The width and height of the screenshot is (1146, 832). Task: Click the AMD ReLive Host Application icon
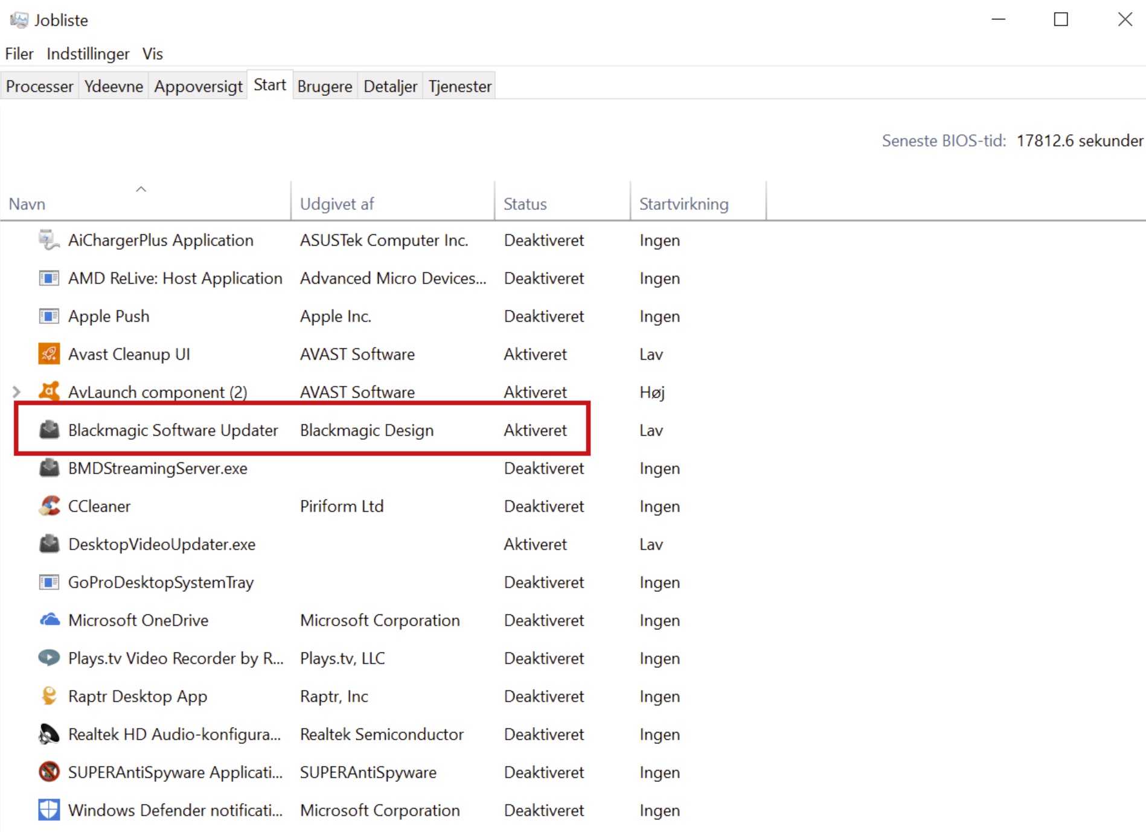pyautogui.click(x=49, y=278)
